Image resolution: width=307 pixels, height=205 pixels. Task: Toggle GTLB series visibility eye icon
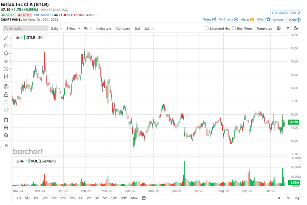[x=18, y=38]
